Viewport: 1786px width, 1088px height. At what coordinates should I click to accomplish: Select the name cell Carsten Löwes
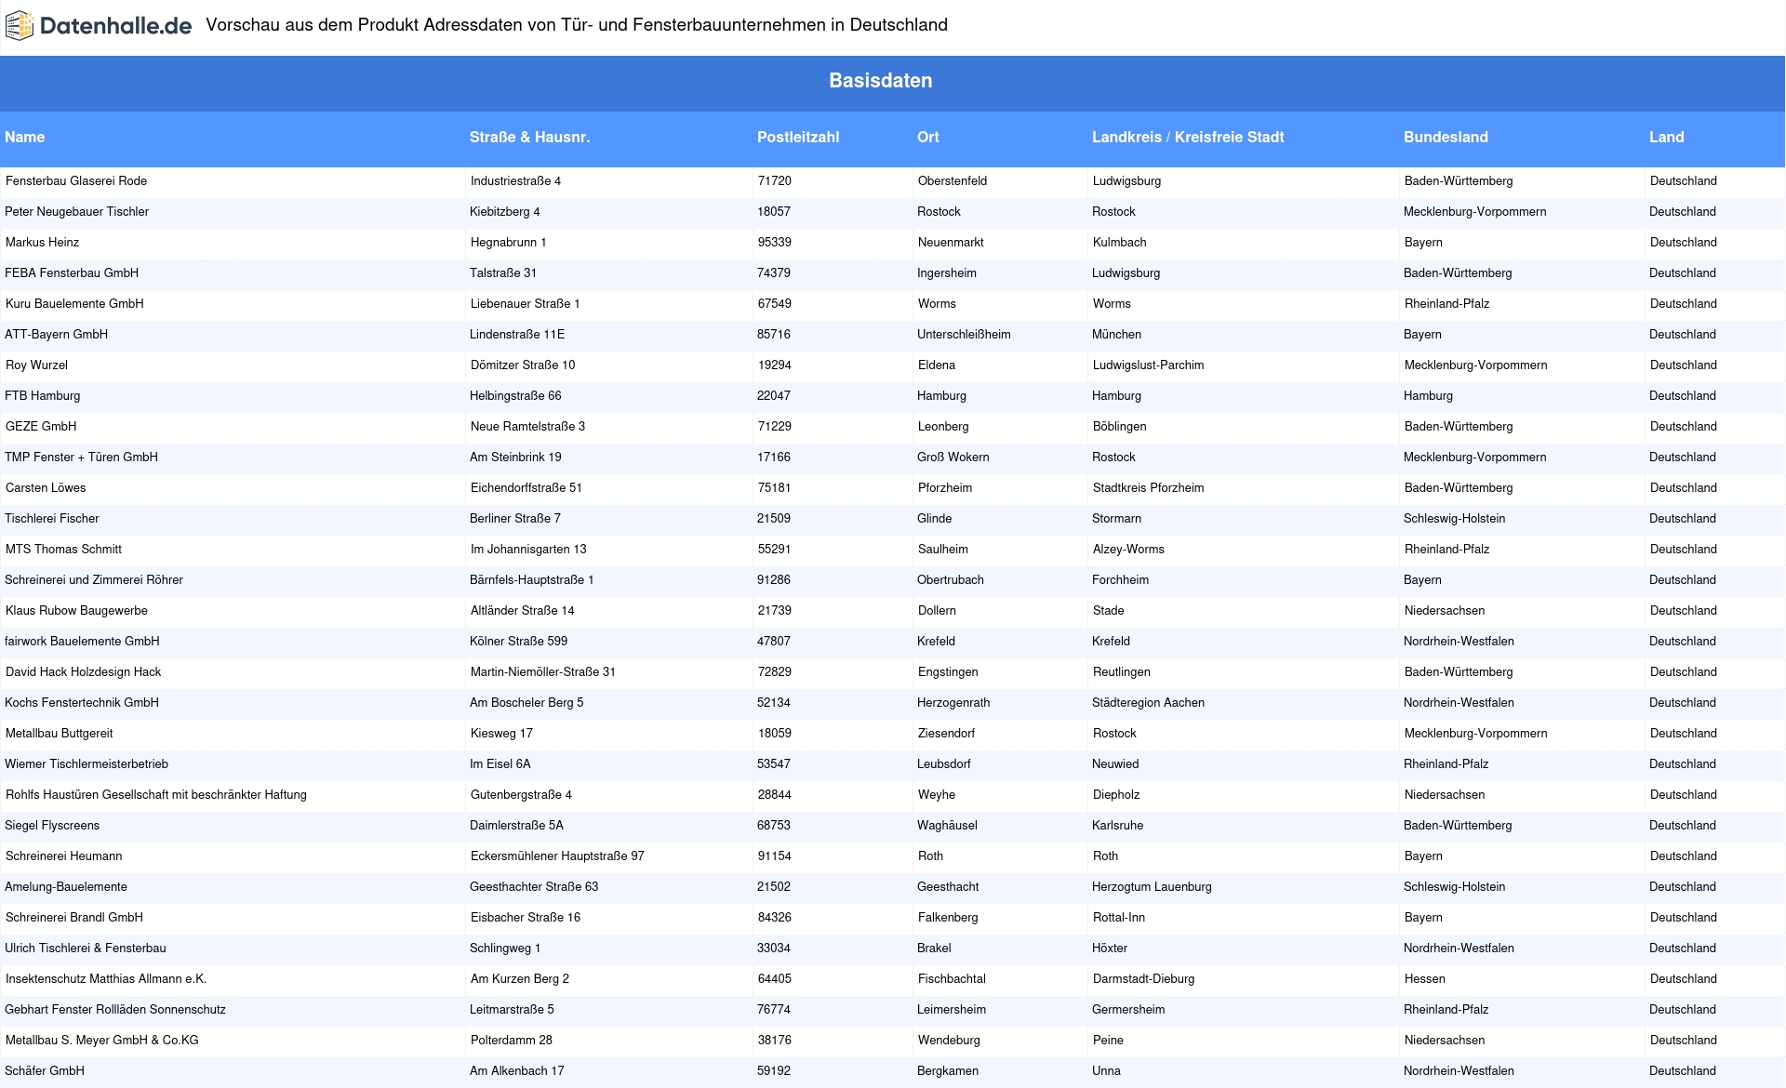pyautogui.click(x=233, y=488)
